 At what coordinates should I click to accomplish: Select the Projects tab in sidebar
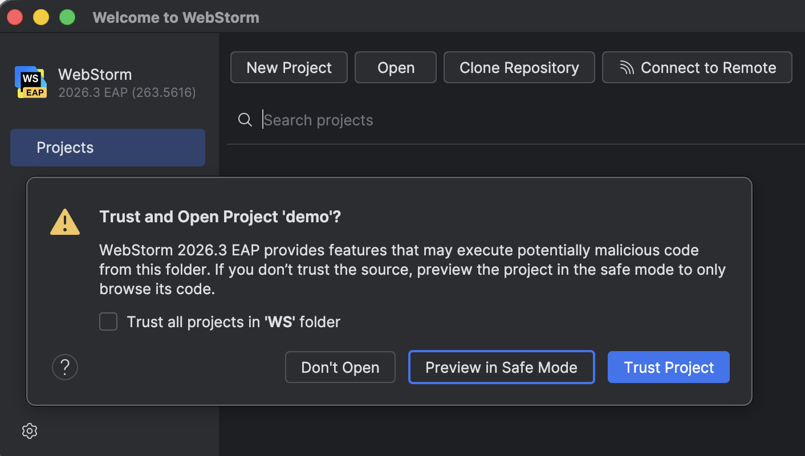[108, 148]
